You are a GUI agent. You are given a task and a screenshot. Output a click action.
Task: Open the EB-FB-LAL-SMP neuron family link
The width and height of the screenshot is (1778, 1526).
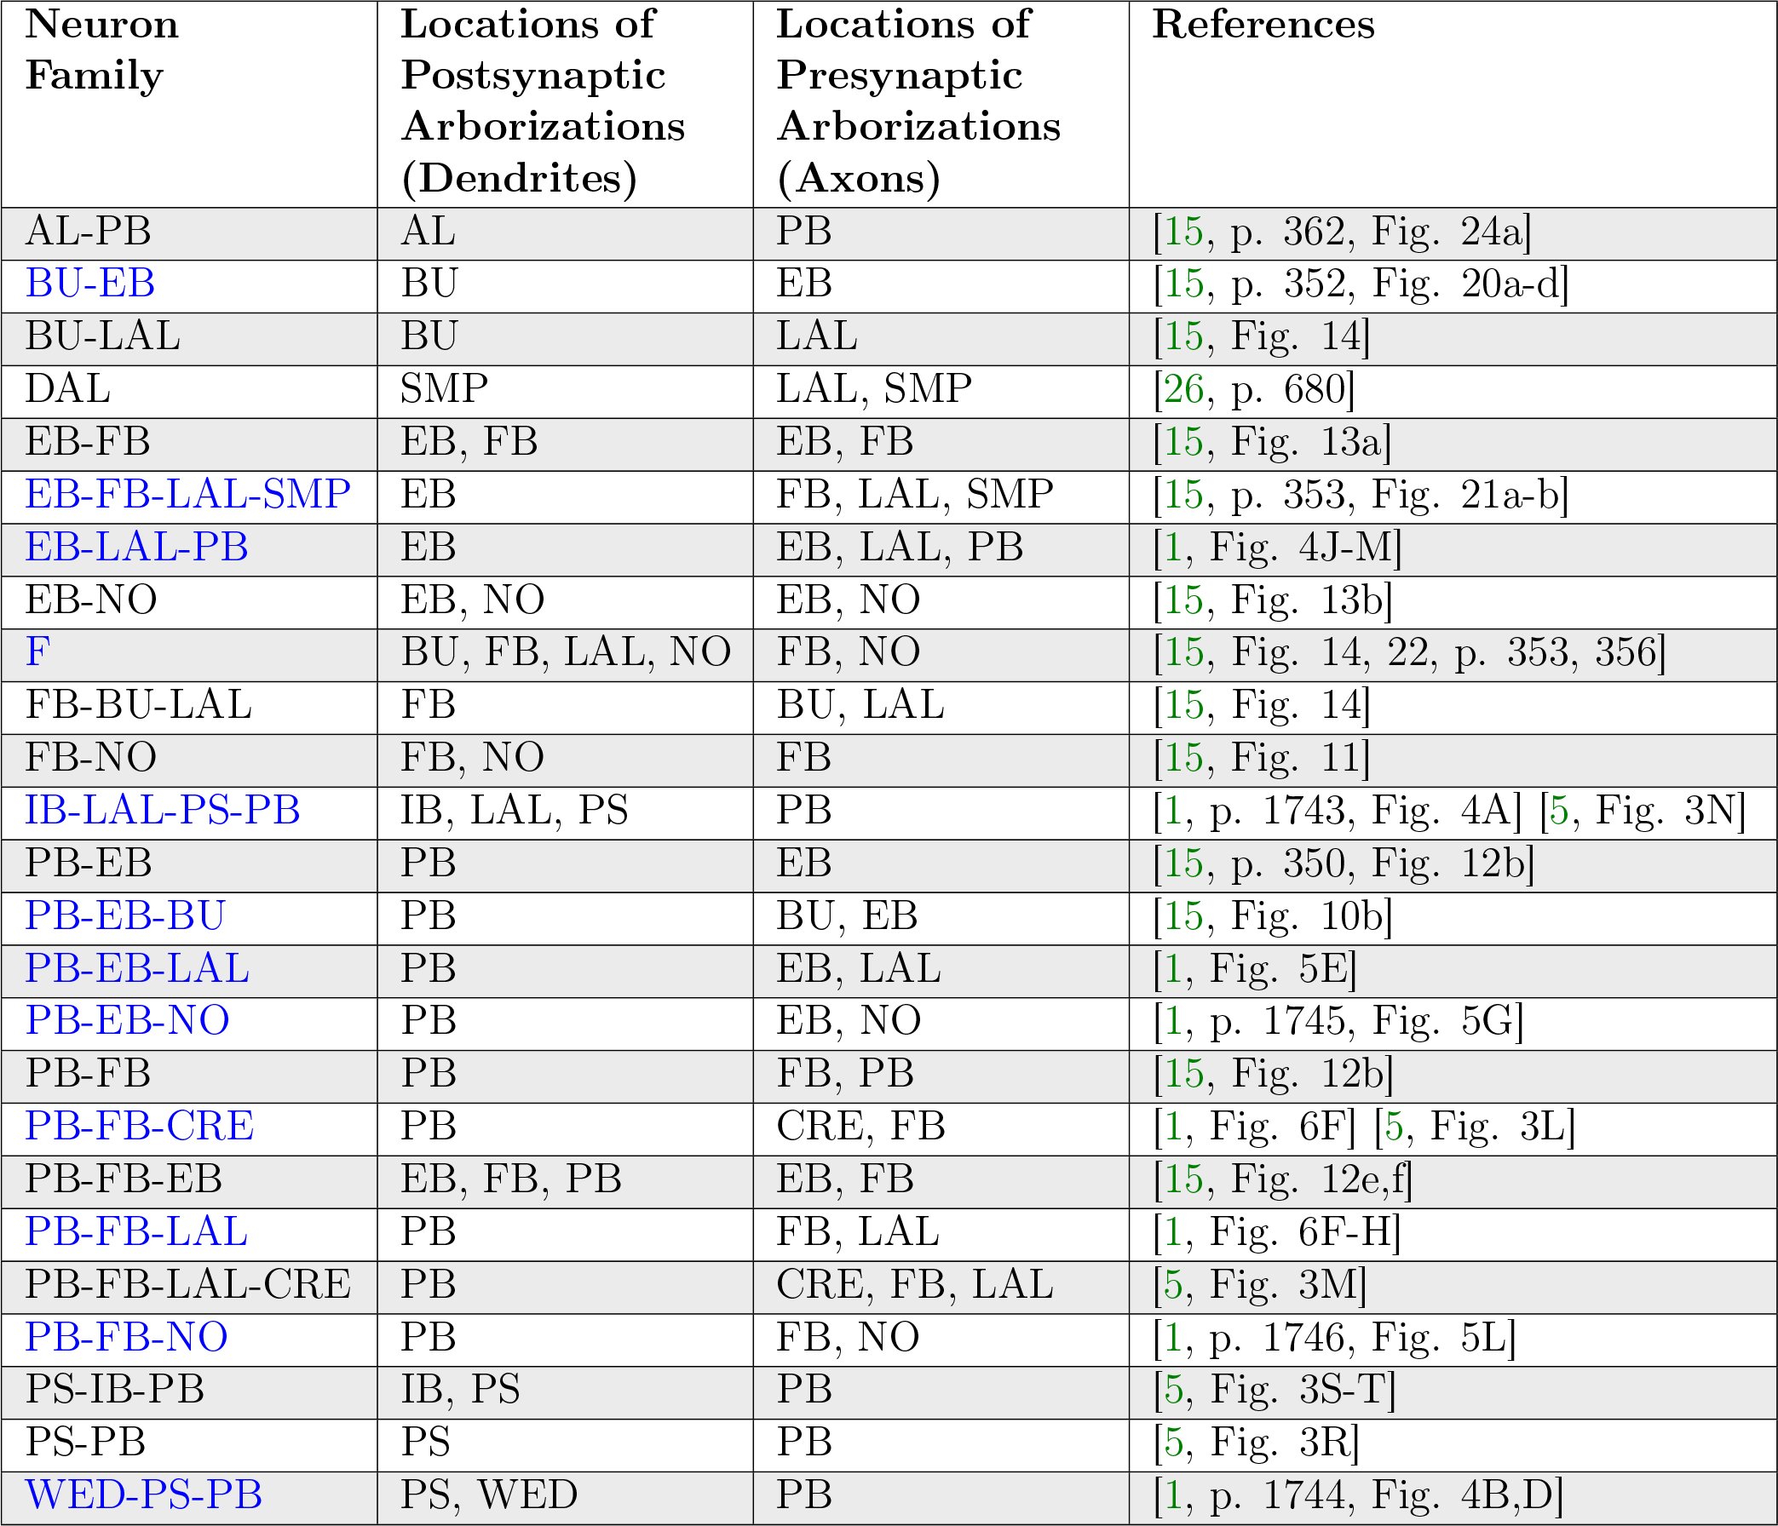click(x=188, y=495)
